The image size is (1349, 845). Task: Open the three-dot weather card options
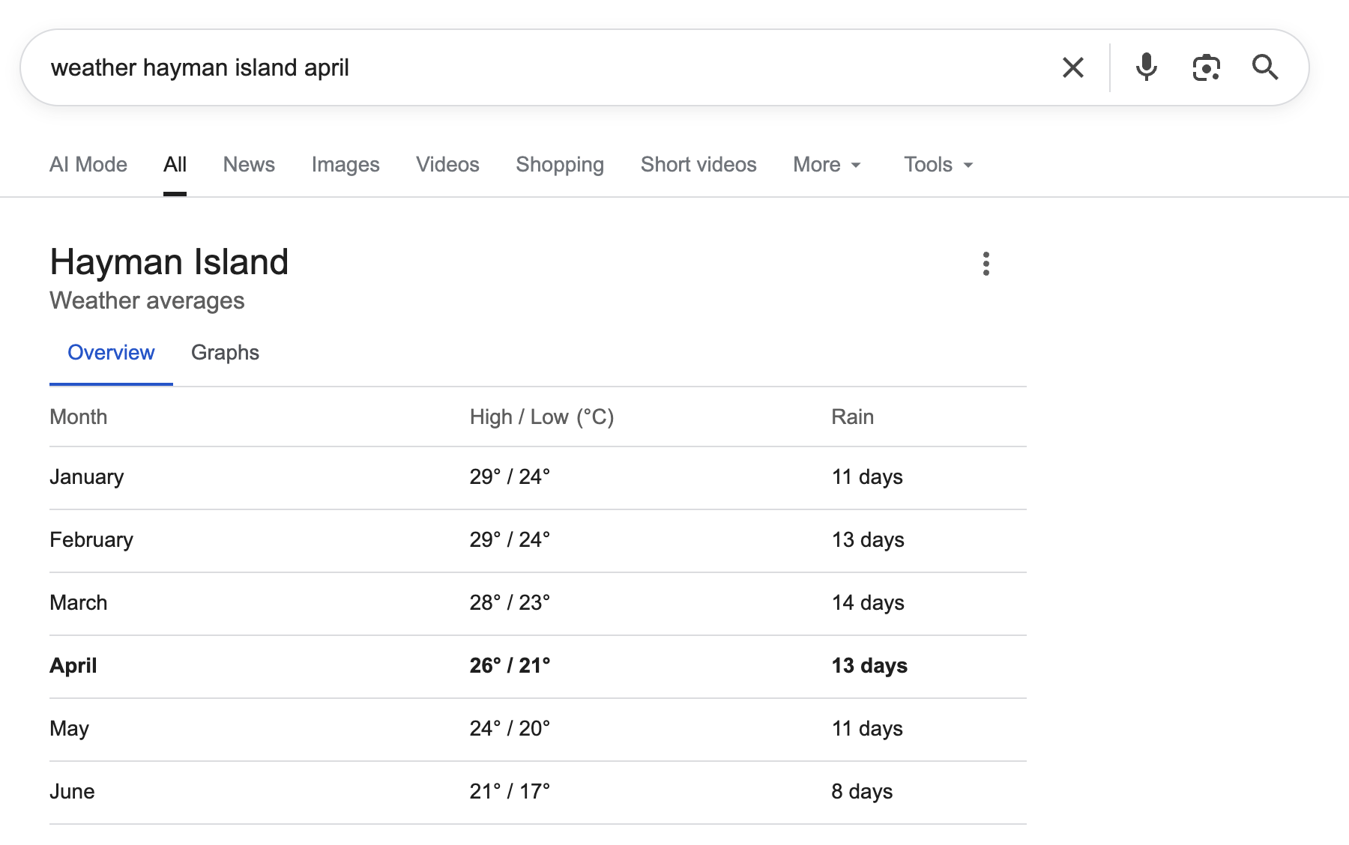click(986, 264)
